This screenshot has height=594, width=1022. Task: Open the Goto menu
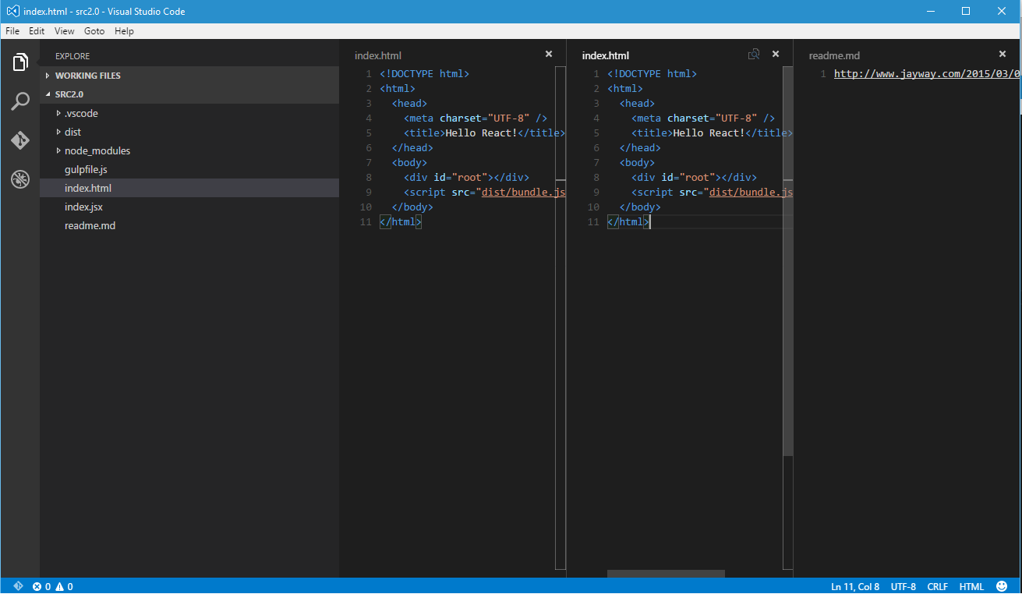point(94,31)
